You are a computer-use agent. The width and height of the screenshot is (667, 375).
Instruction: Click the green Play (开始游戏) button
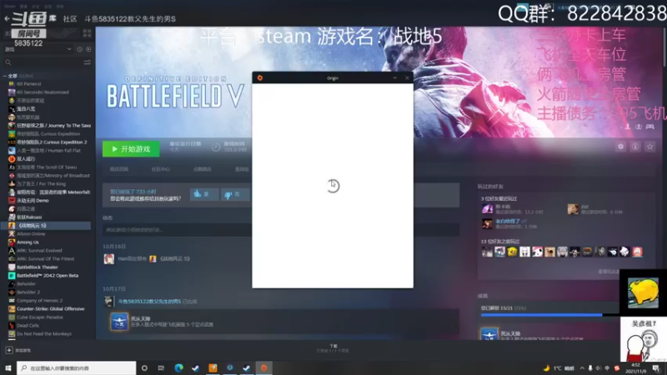tap(131, 149)
